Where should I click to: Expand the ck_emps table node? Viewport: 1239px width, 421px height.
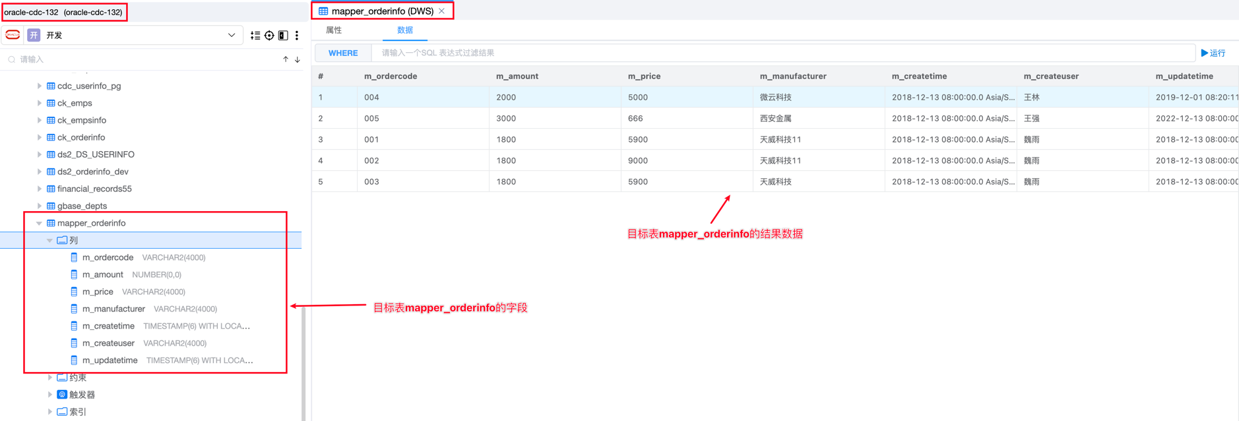pos(39,103)
